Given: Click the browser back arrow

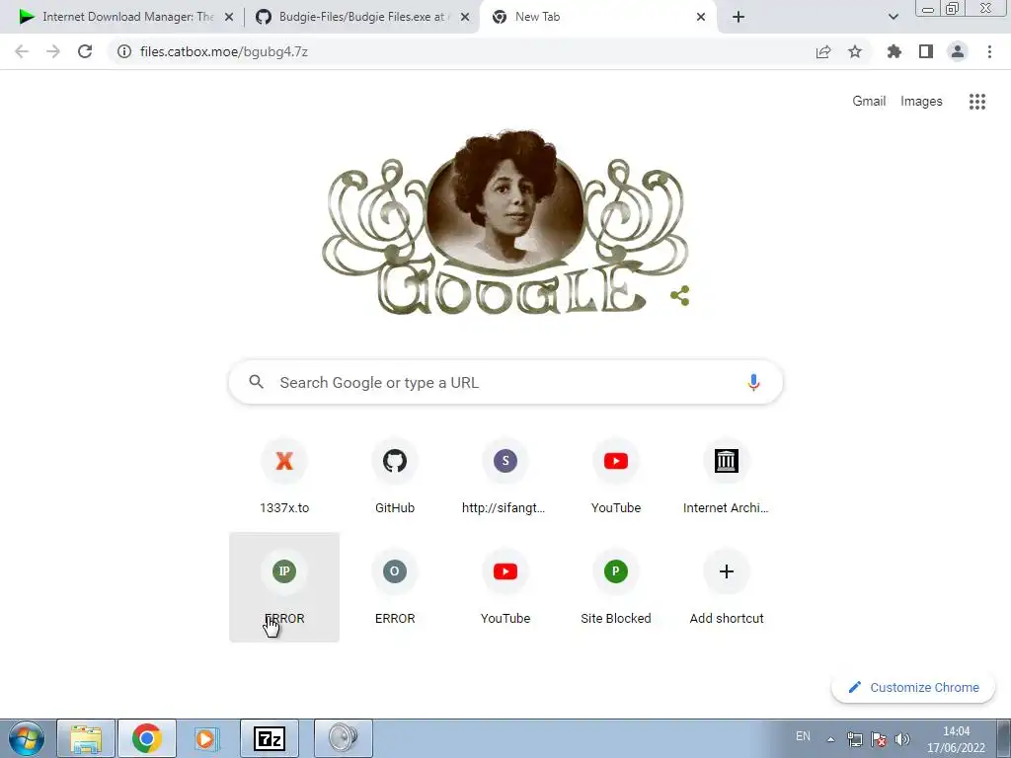Looking at the screenshot, I should (x=22, y=51).
